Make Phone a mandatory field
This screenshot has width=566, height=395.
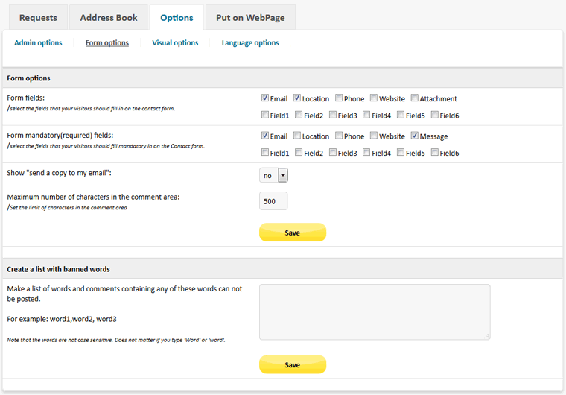coord(339,136)
